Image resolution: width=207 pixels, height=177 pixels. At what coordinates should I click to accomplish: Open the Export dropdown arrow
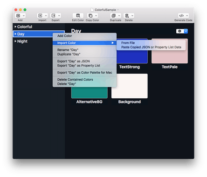pyautogui.click(x=59, y=15)
